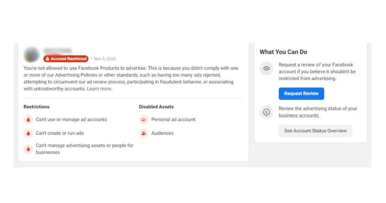Click the eye icon beside the review request text
The width and height of the screenshot is (386, 203).
267,68
